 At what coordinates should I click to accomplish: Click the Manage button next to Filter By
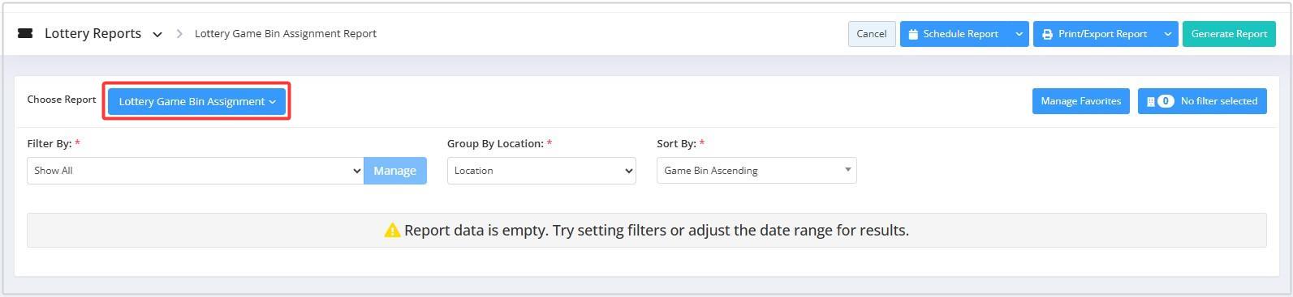(x=395, y=171)
